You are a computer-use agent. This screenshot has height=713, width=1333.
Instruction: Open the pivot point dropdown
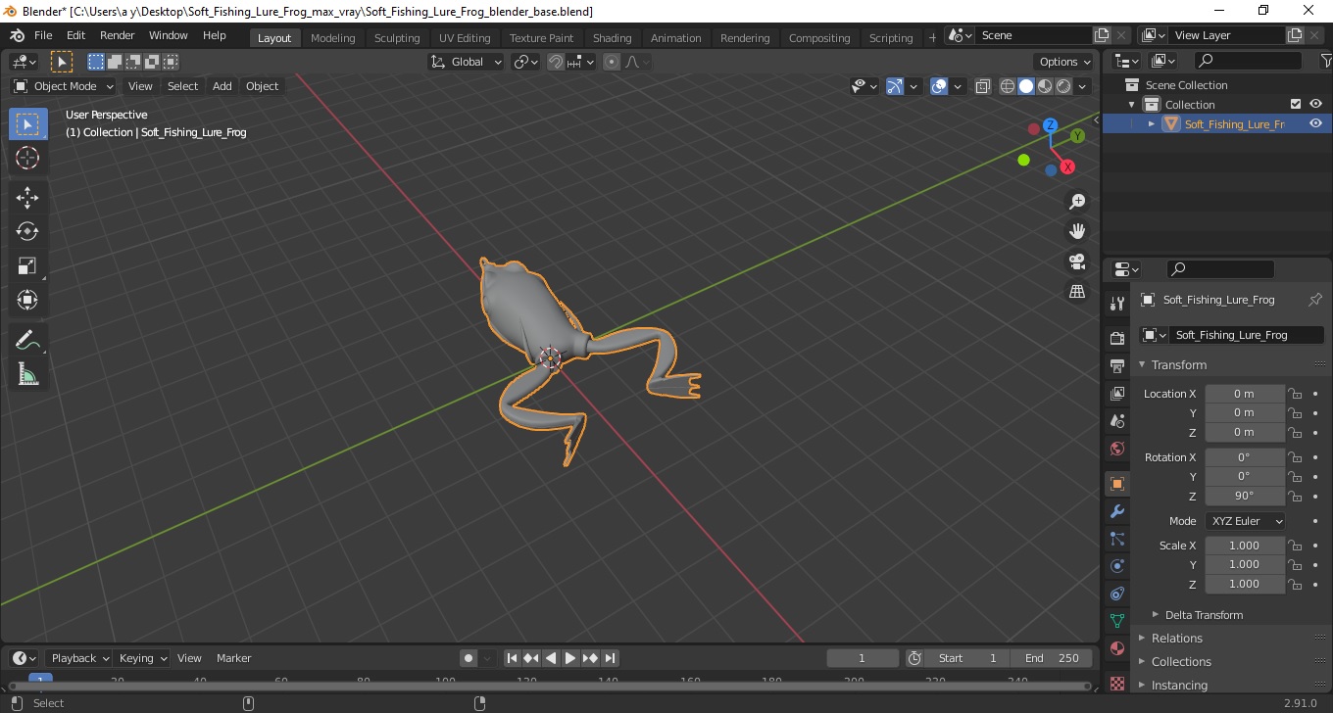[x=526, y=62]
